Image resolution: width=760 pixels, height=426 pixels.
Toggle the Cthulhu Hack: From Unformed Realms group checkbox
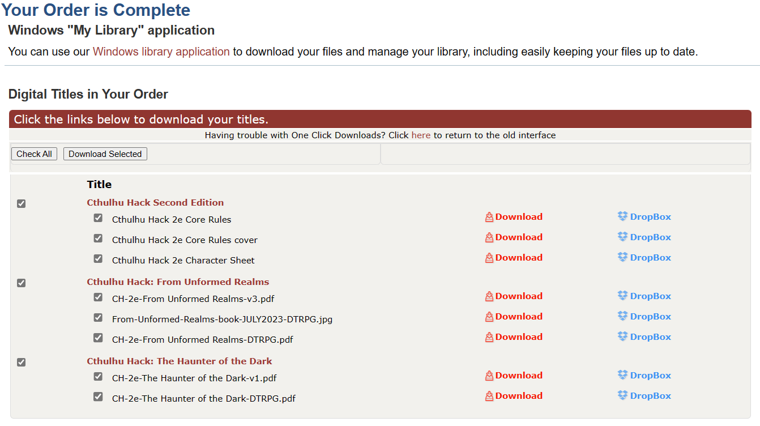pyautogui.click(x=22, y=283)
